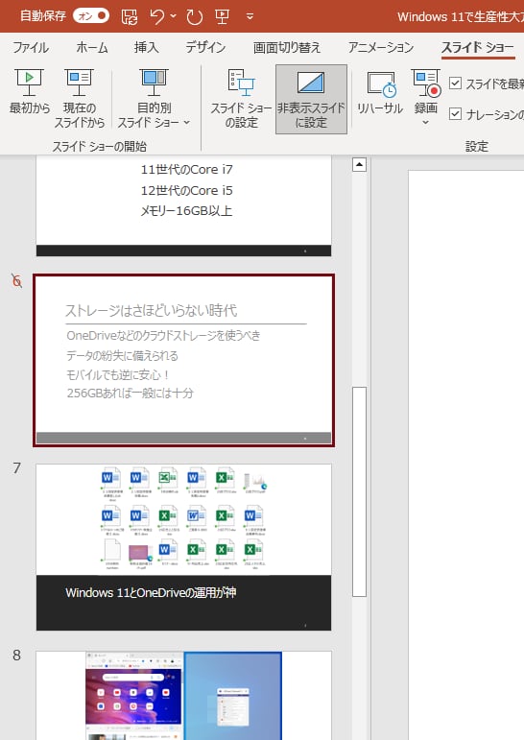Toggle hide slide (非表示スライドに設定)
Screen dimensions: 524x740
click(311, 99)
